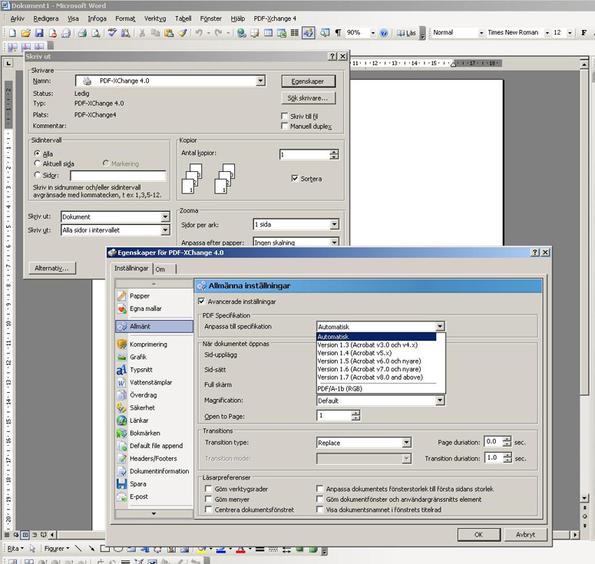
Task: Enable Skriv till fil checkbox
Action: (284, 116)
